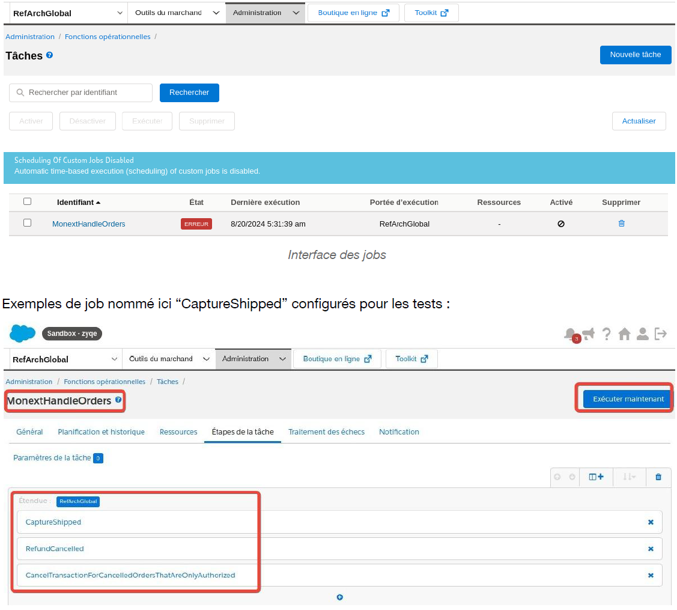677x610 pixels.
Task: Click the Sandbox - zyqe badge
Action: [72, 334]
